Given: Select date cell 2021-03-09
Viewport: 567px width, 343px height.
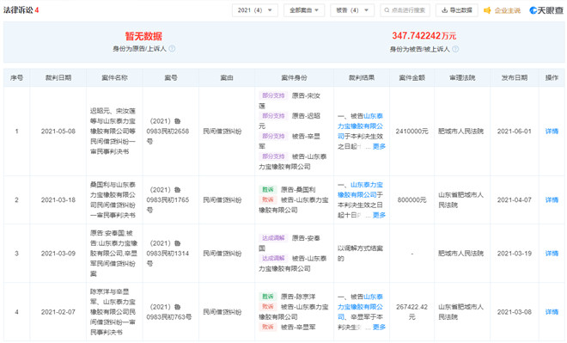Looking at the screenshot, I should (x=58, y=254).
